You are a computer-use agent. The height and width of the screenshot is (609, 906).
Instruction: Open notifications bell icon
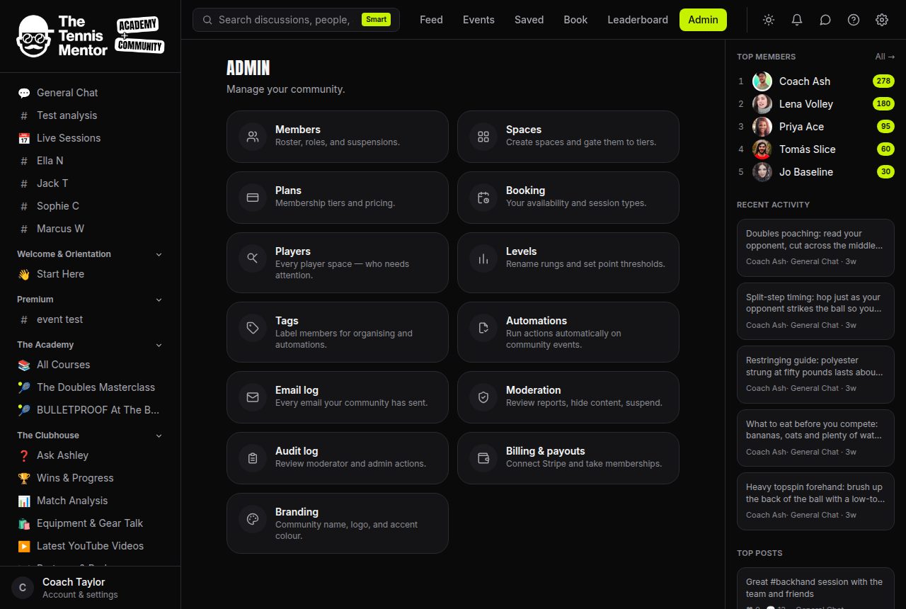coord(797,20)
